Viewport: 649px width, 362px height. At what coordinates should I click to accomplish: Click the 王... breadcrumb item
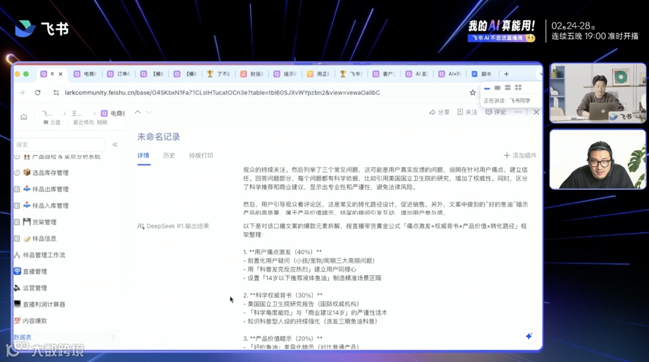tap(76, 113)
